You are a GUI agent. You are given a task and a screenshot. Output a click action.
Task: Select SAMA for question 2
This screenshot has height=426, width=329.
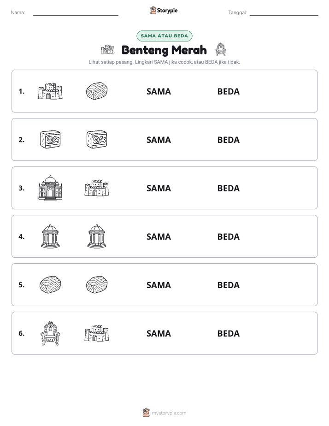159,140
